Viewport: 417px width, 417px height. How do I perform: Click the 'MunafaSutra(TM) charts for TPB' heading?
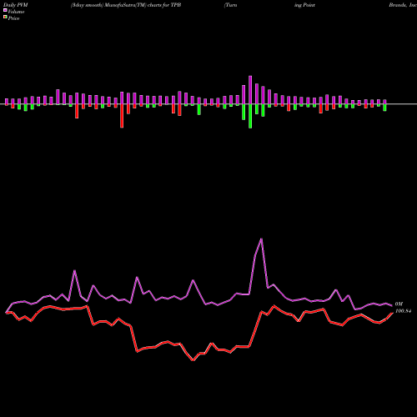[143, 5]
